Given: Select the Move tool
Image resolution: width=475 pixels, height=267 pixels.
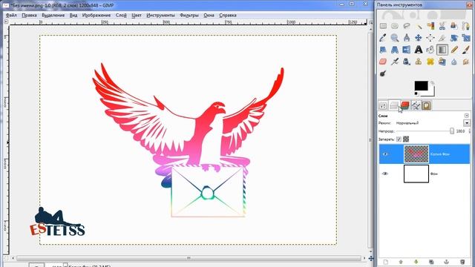Looking at the screenshot, I should tap(419, 38).
